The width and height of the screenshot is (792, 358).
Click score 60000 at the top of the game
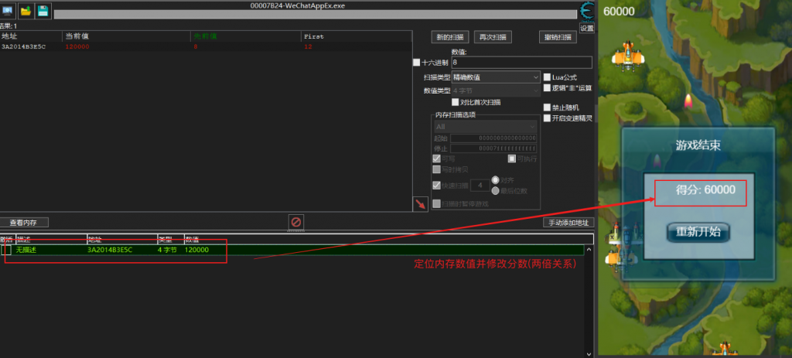(x=619, y=11)
